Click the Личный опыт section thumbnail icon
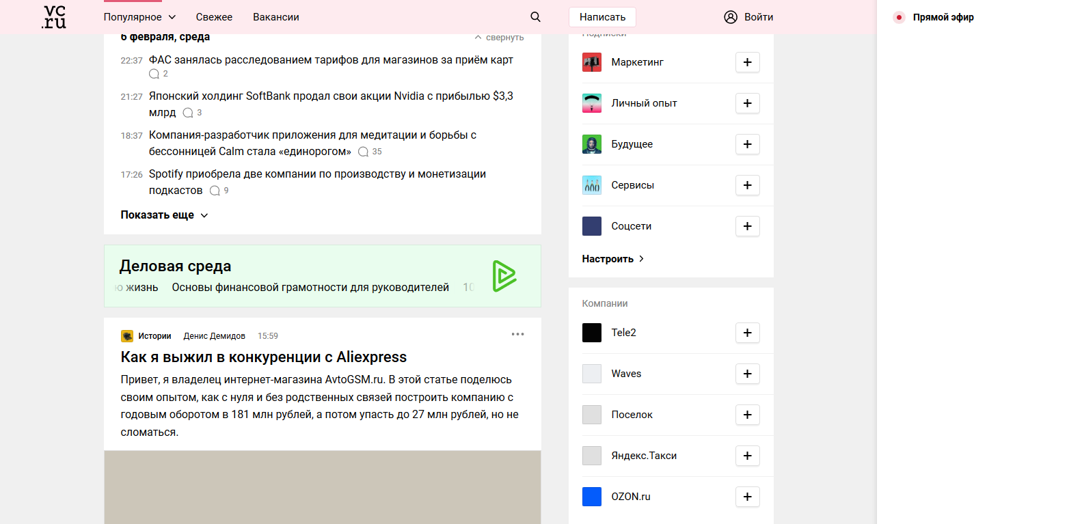The height and width of the screenshot is (524, 1082). (x=592, y=103)
